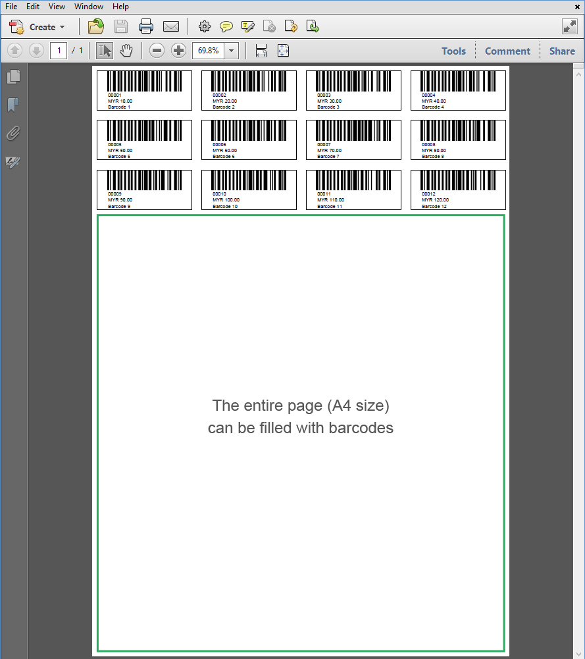
Task: Click the vertical scrollbar up arrow
Action: (578, 74)
